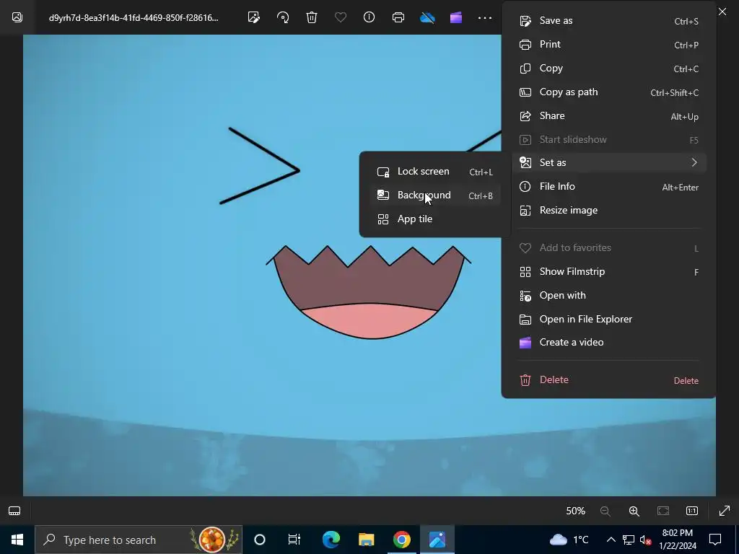This screenshot has width=739, height=554.
Task: Select Save as from the menu
Action: pyautogui.click(x=609, y=21)
